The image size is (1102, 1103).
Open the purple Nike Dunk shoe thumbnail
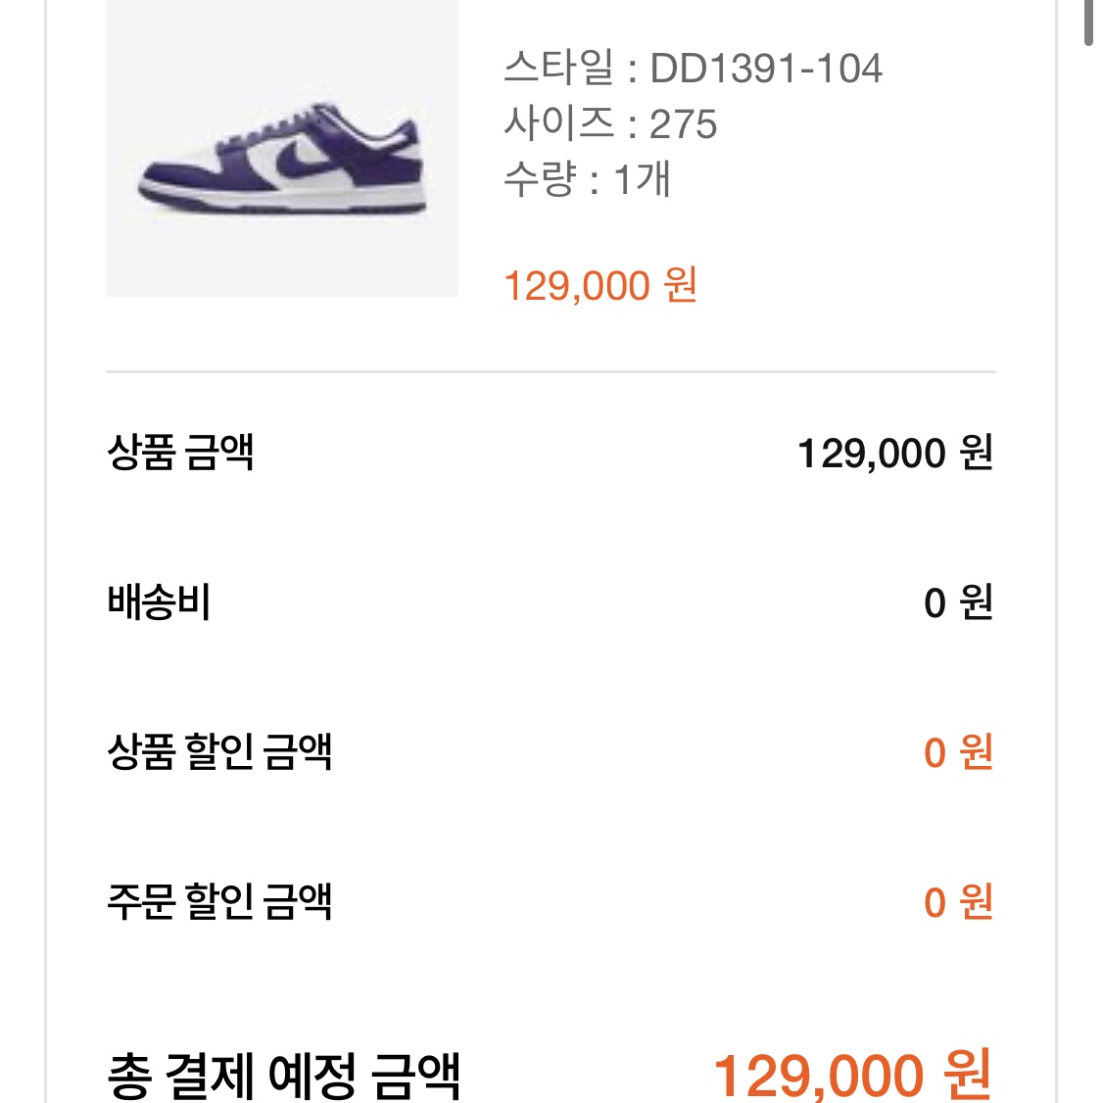coord(281,149)
